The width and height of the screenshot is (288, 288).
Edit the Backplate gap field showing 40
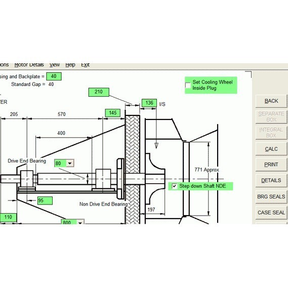coord(54,76)
